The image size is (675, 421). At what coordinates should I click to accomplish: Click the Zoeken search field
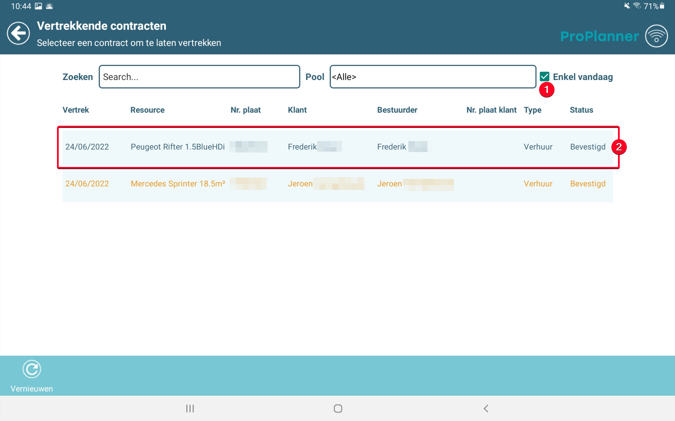tap(199, 77)
